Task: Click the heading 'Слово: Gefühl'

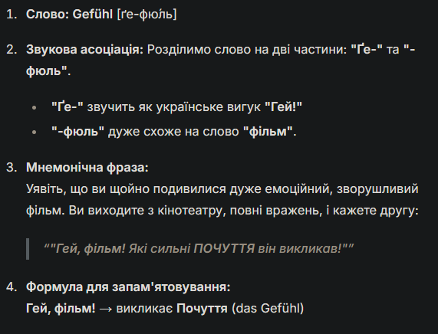Action: [69, 15]
